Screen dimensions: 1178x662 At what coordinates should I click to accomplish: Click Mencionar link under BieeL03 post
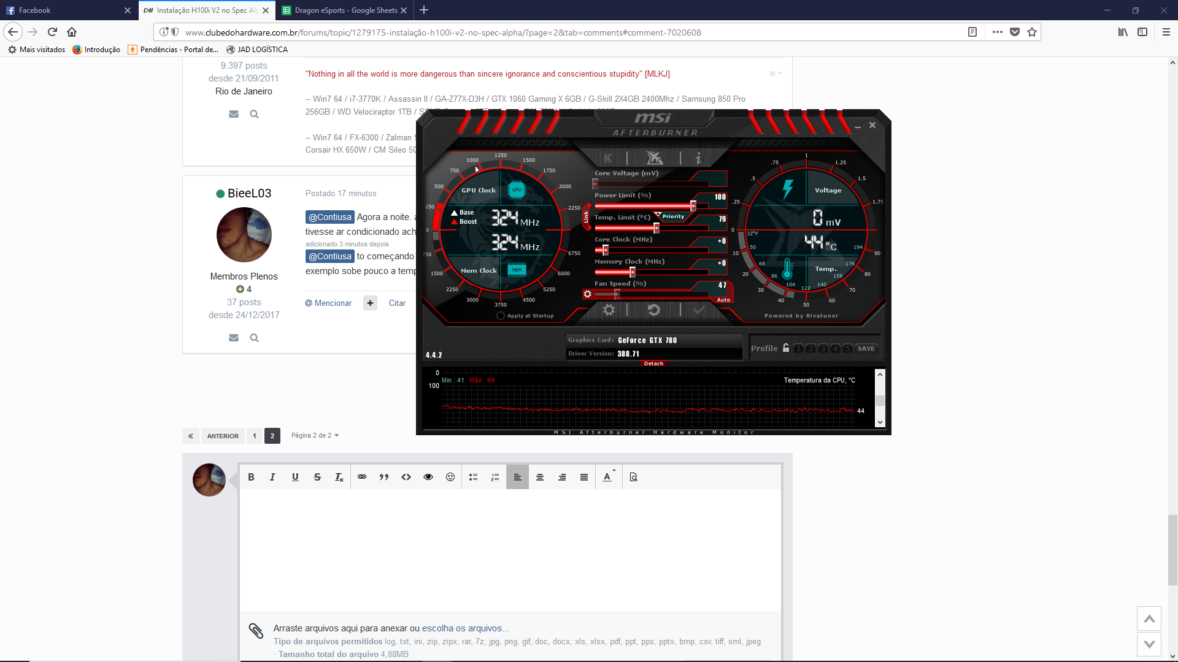(x=328, y=303)
